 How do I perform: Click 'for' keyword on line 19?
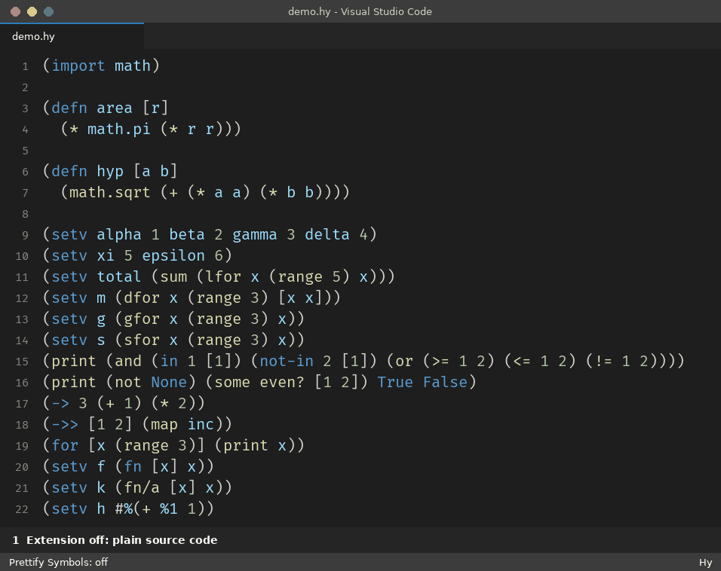pos(65,446)
